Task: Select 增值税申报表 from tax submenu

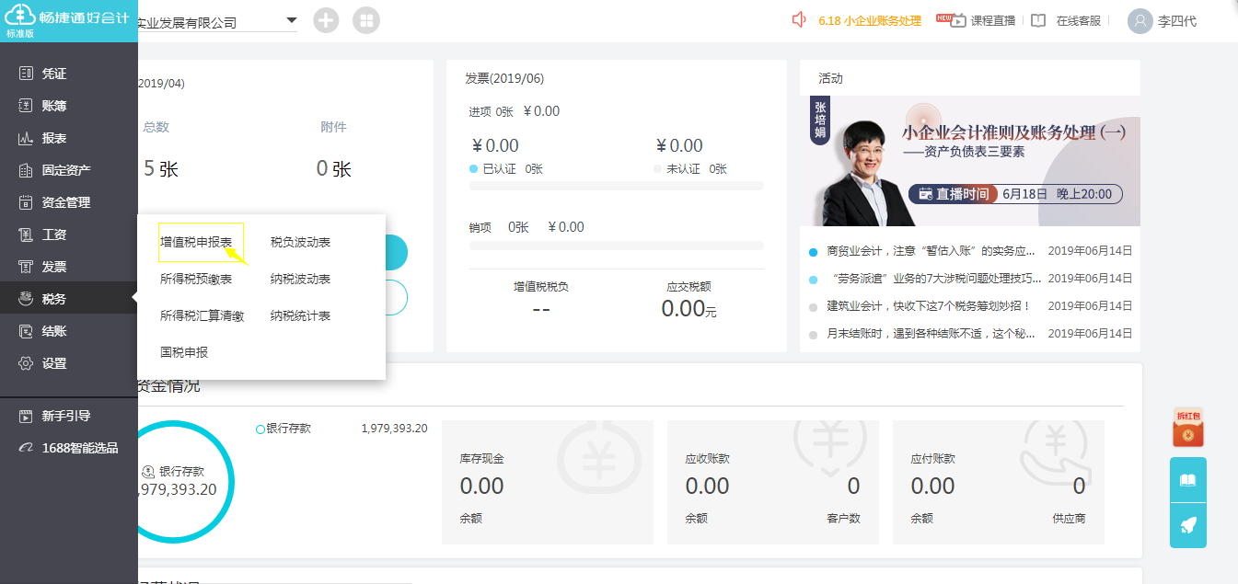Action: (x=196, y=243)
